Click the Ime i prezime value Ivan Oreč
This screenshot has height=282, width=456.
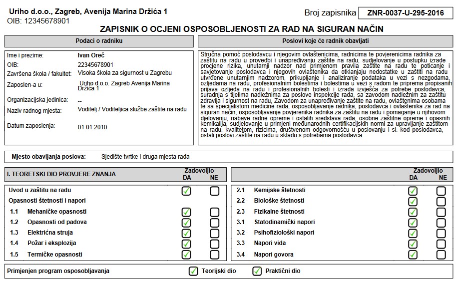click(x=91, y=55)
